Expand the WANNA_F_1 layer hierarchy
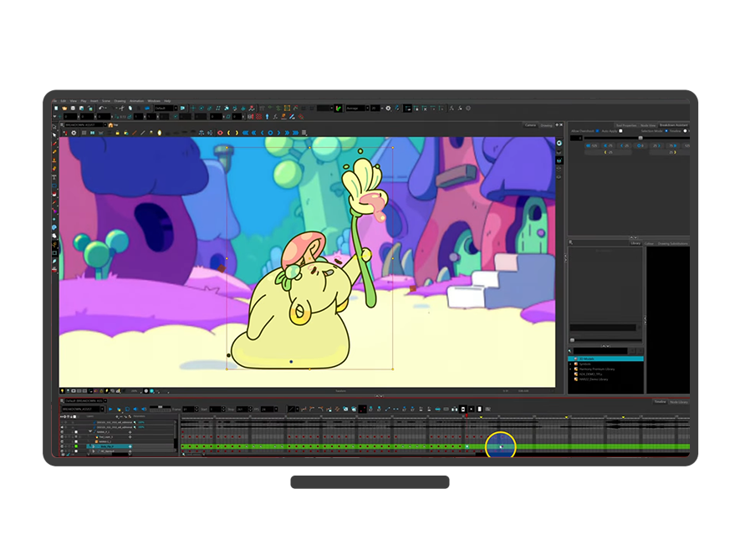The width and height of the screenshot is (740, 555). pos(90,432)
